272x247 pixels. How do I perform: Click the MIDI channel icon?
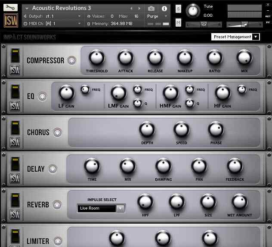coord(25,24)
